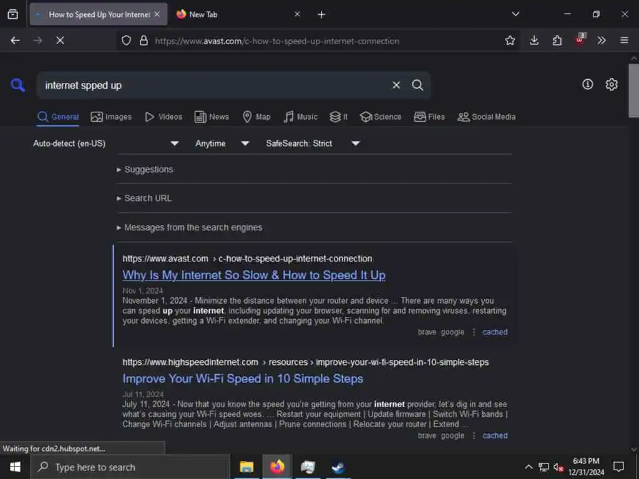The width and height of the screenshot is (639, 479).
Task: Click the Firefox taskbar icon
Action: pyautogui.click(x=276, y=467)
